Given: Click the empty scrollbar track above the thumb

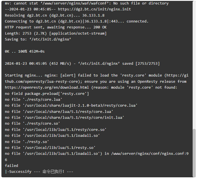Looking at the screenshot, I should [194, 65].
